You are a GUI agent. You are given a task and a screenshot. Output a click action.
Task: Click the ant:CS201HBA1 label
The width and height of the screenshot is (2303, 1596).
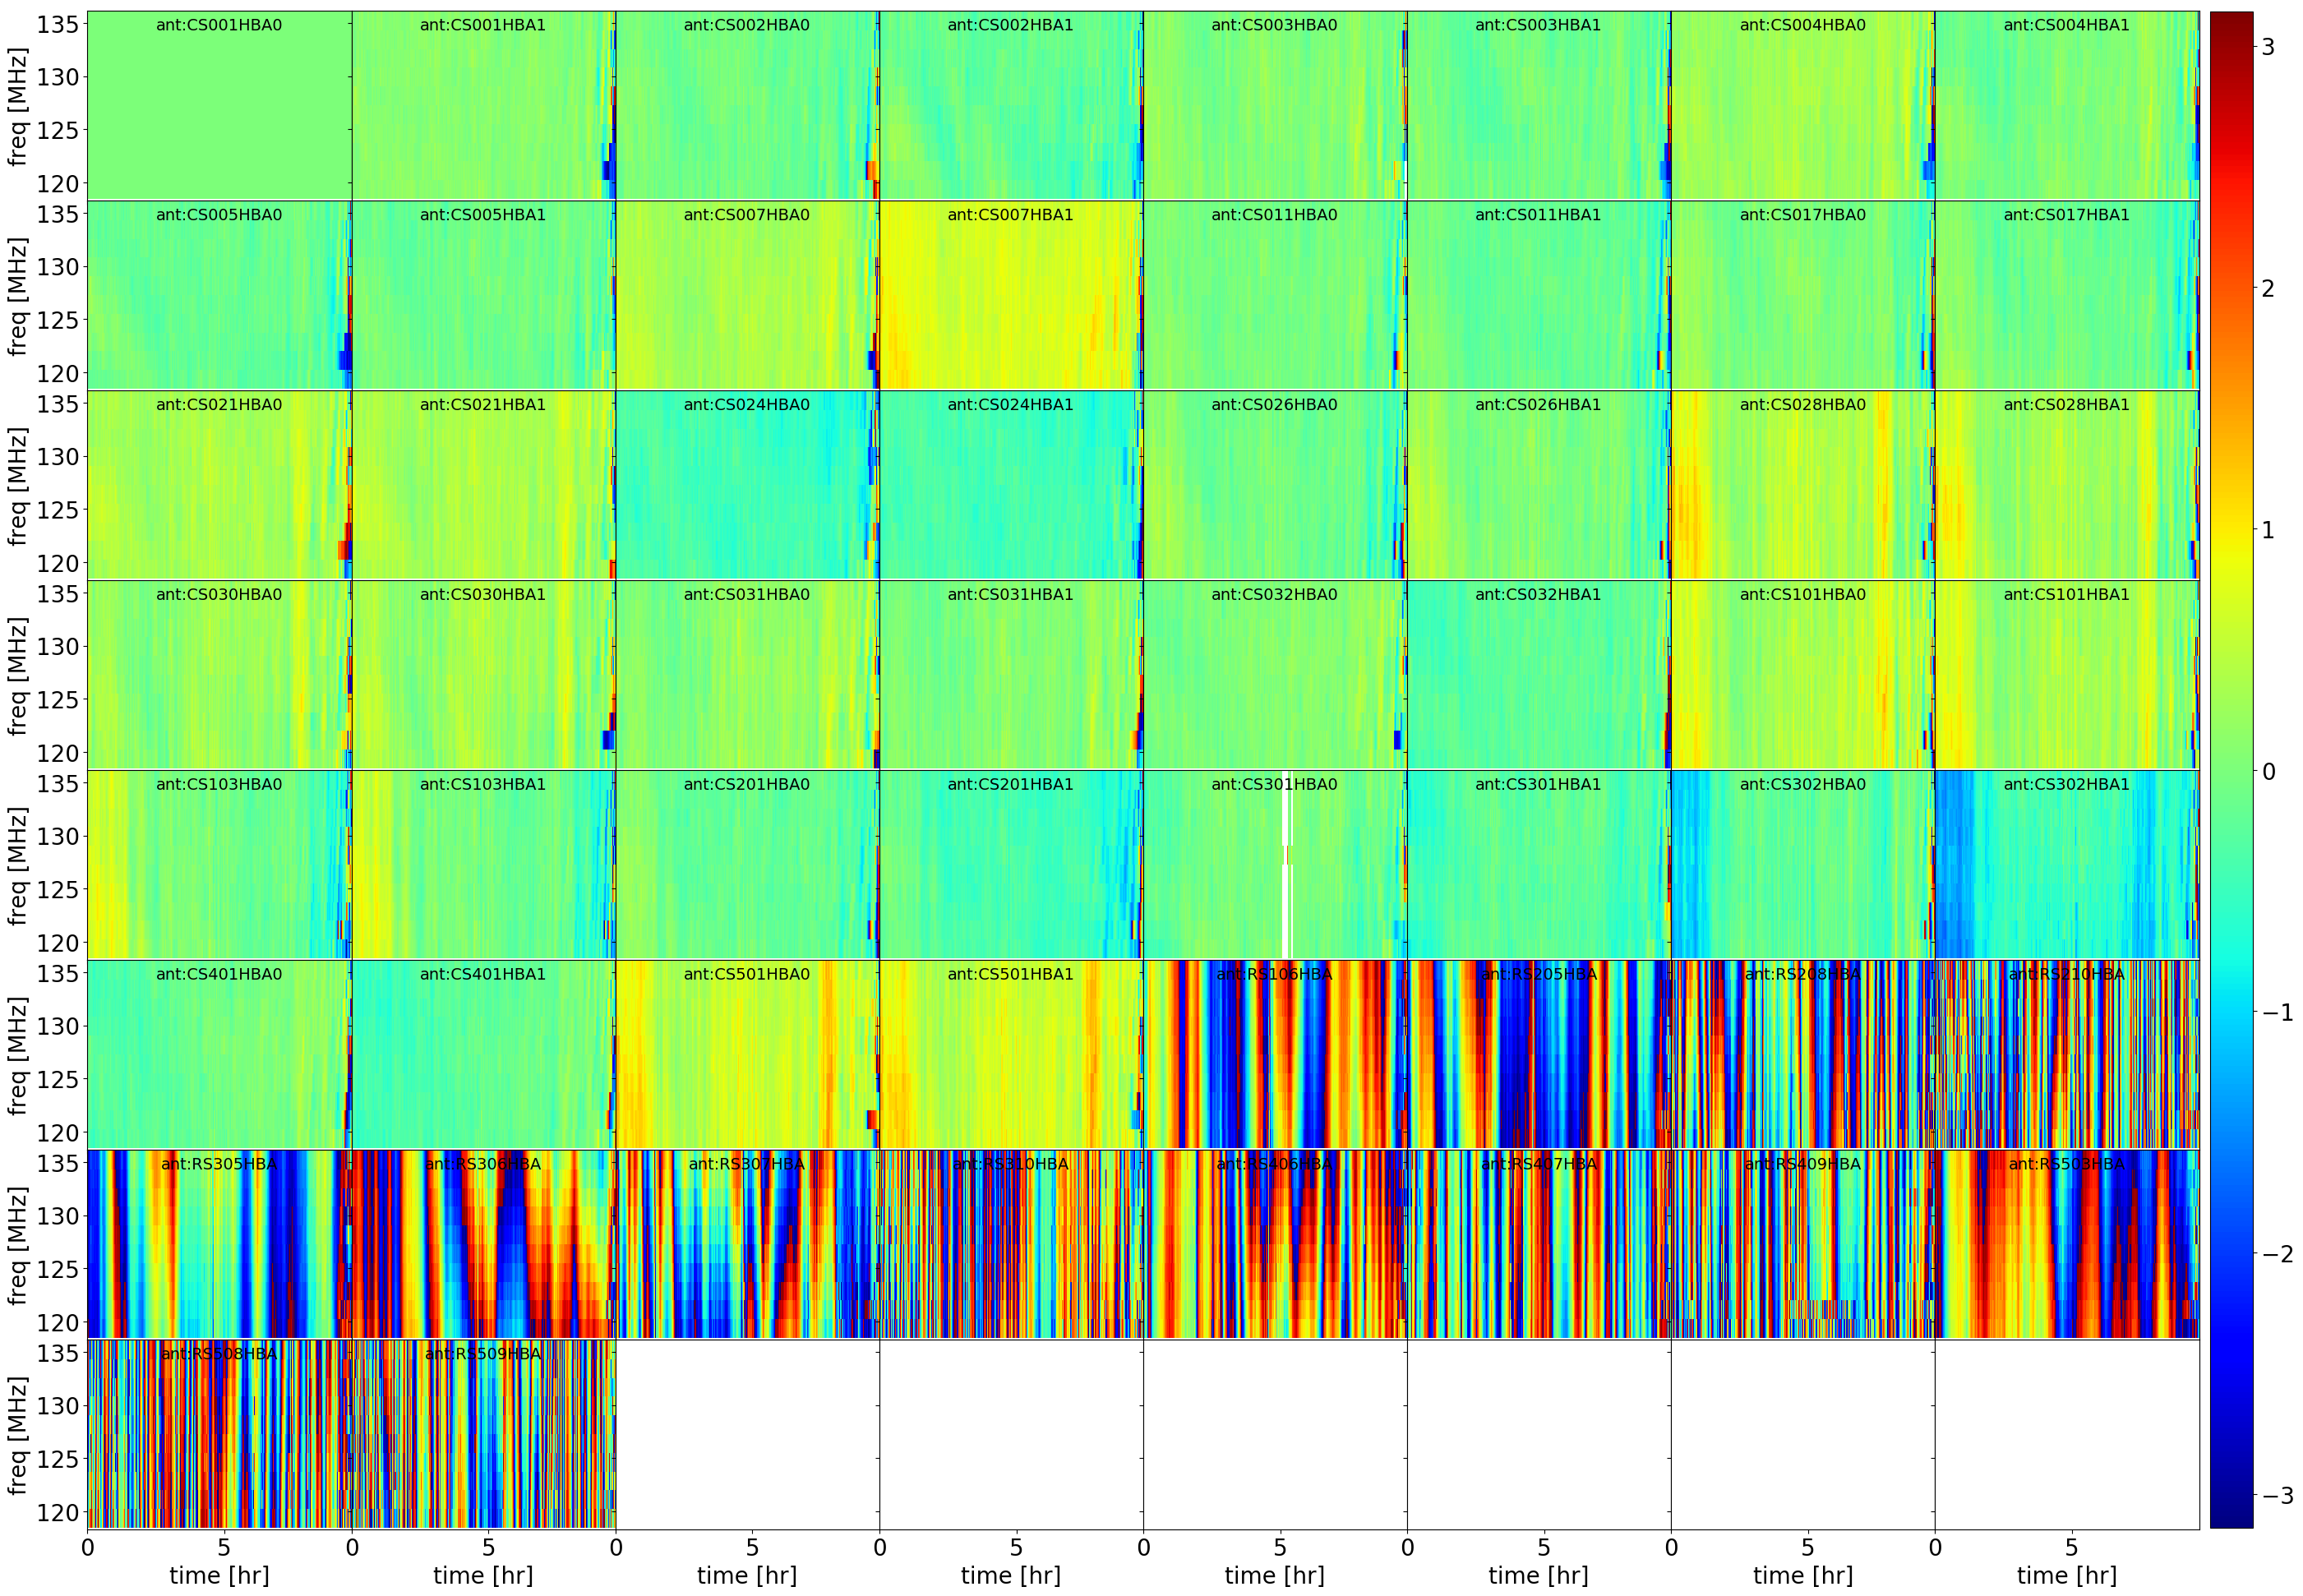[1011, 785]
